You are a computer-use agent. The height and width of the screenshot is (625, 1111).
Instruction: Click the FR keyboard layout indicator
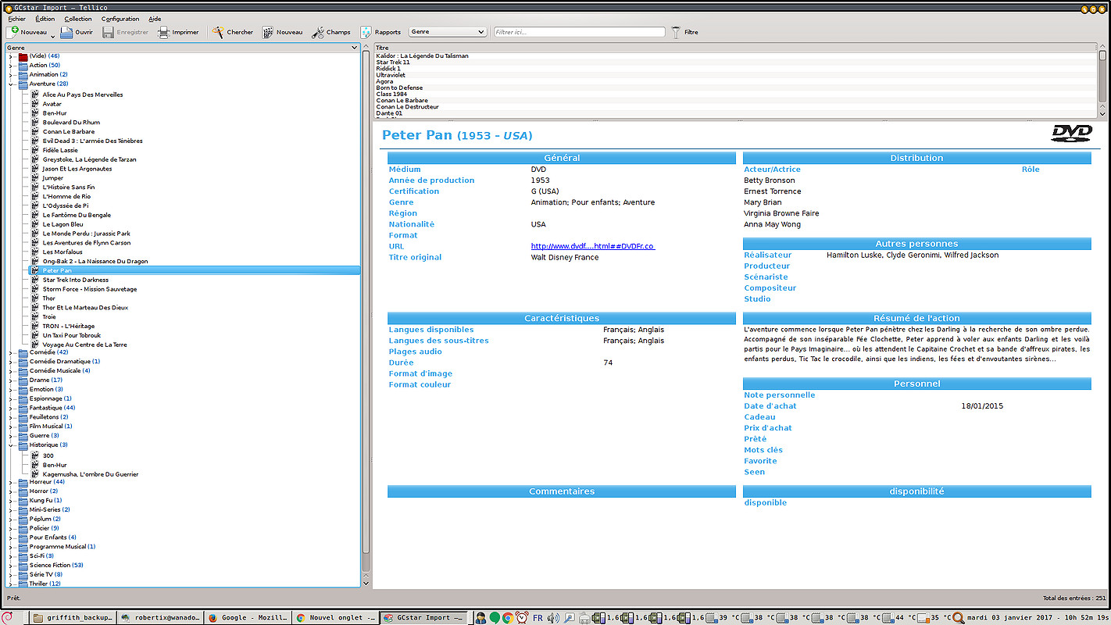(538, 618)
